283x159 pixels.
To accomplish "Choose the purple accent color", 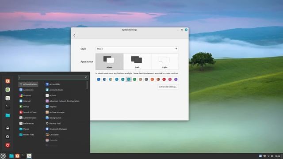I will tap(176, 79).
